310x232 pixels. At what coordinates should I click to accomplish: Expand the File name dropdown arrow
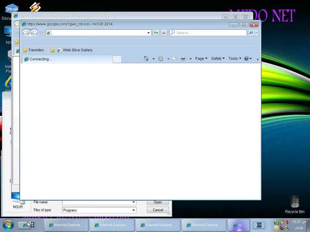coord(134,202)
